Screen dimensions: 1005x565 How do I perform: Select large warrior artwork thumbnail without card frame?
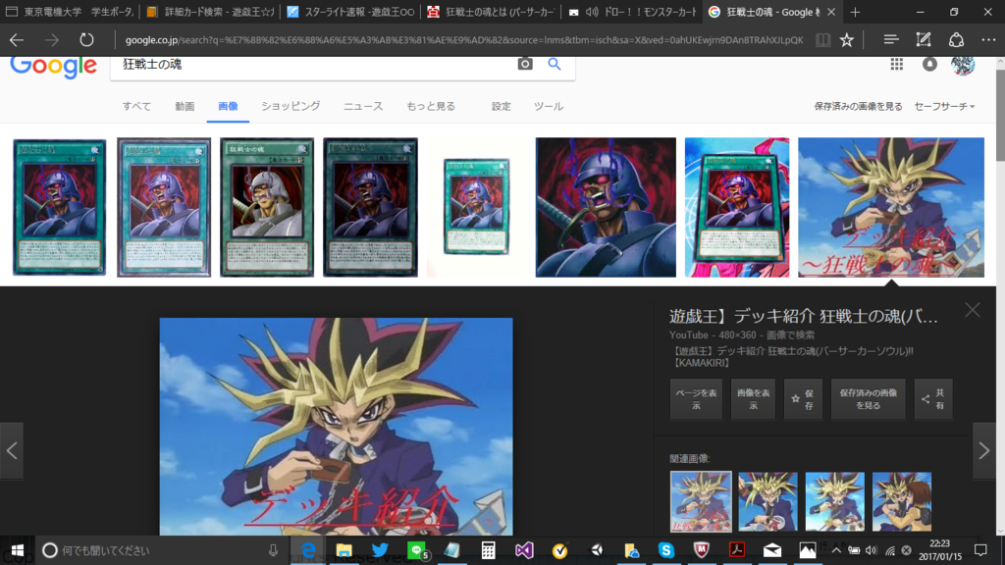606,207
